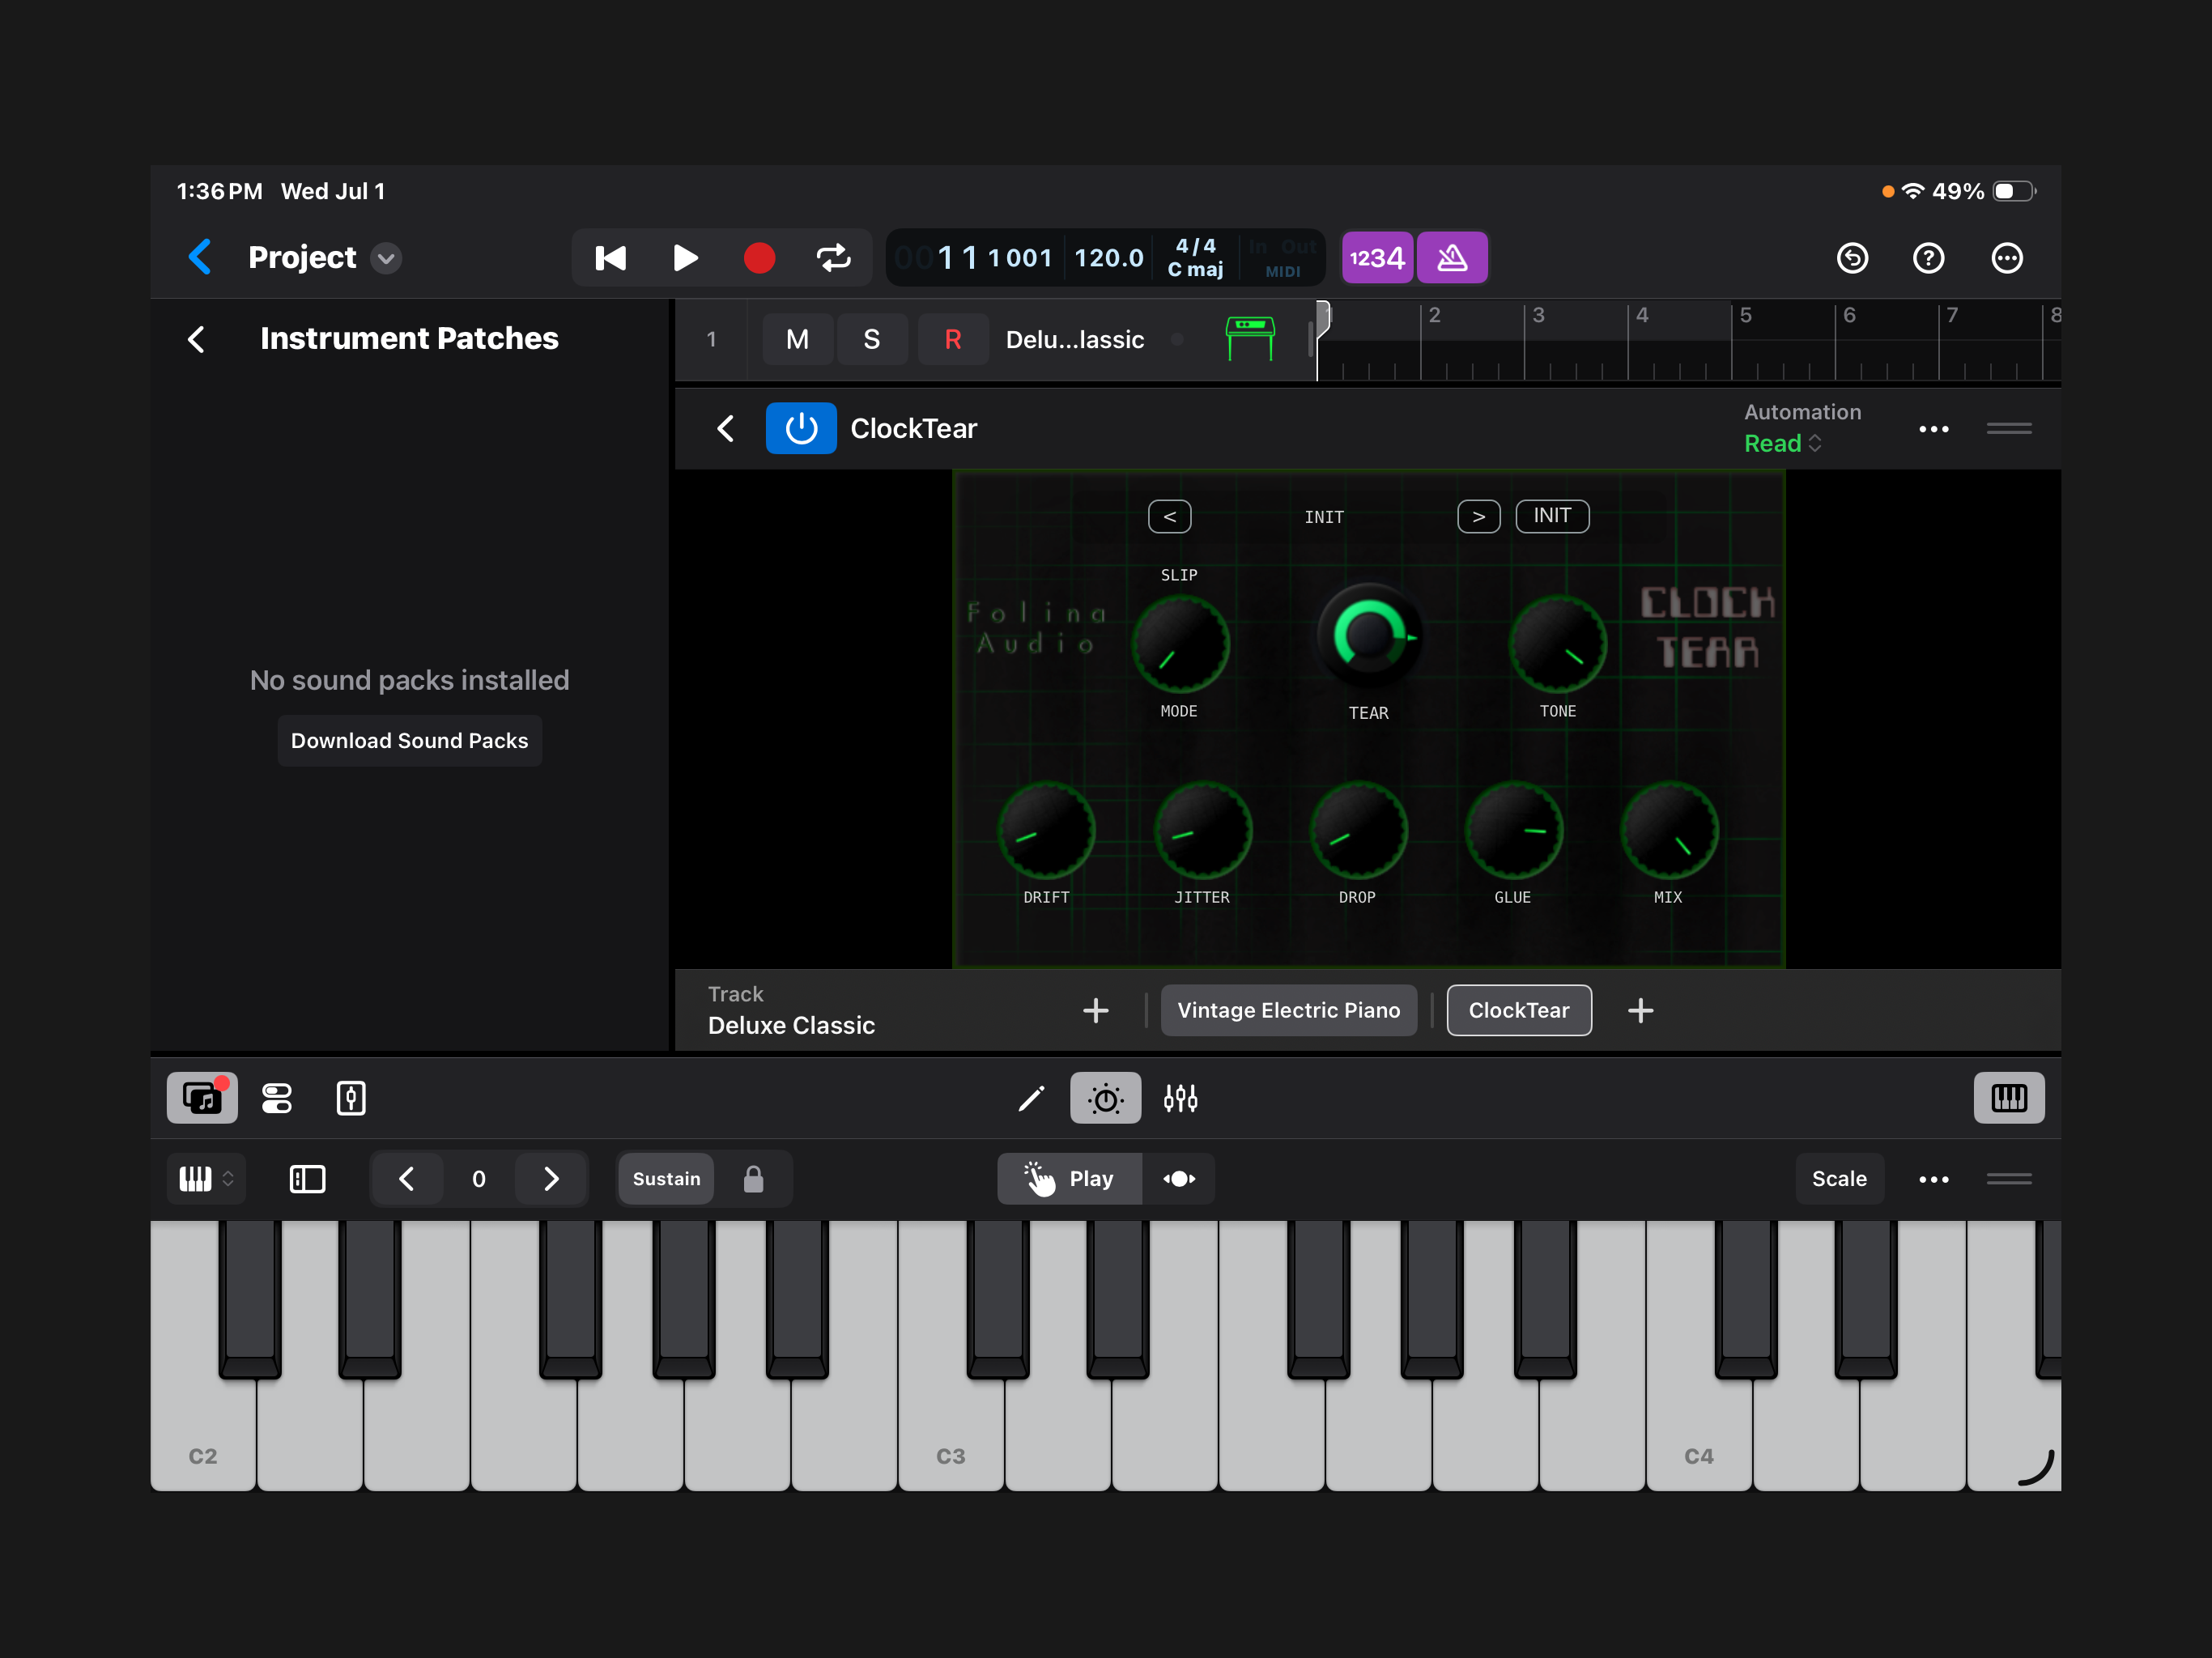This screenshot has height=1658, width=2212.
Task: Select the Delu...lassic track name
Action: click(x=1075, y=340)
